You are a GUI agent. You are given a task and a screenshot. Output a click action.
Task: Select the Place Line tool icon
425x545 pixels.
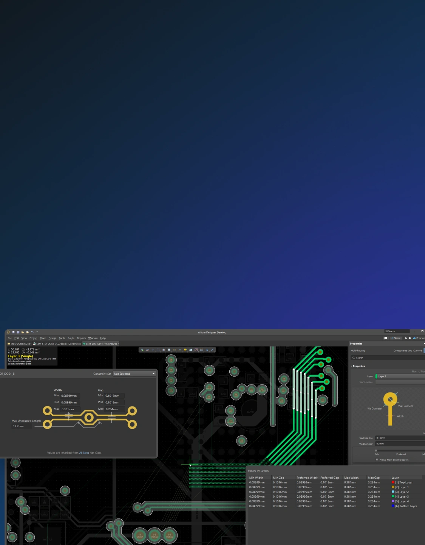pos(212,350)
